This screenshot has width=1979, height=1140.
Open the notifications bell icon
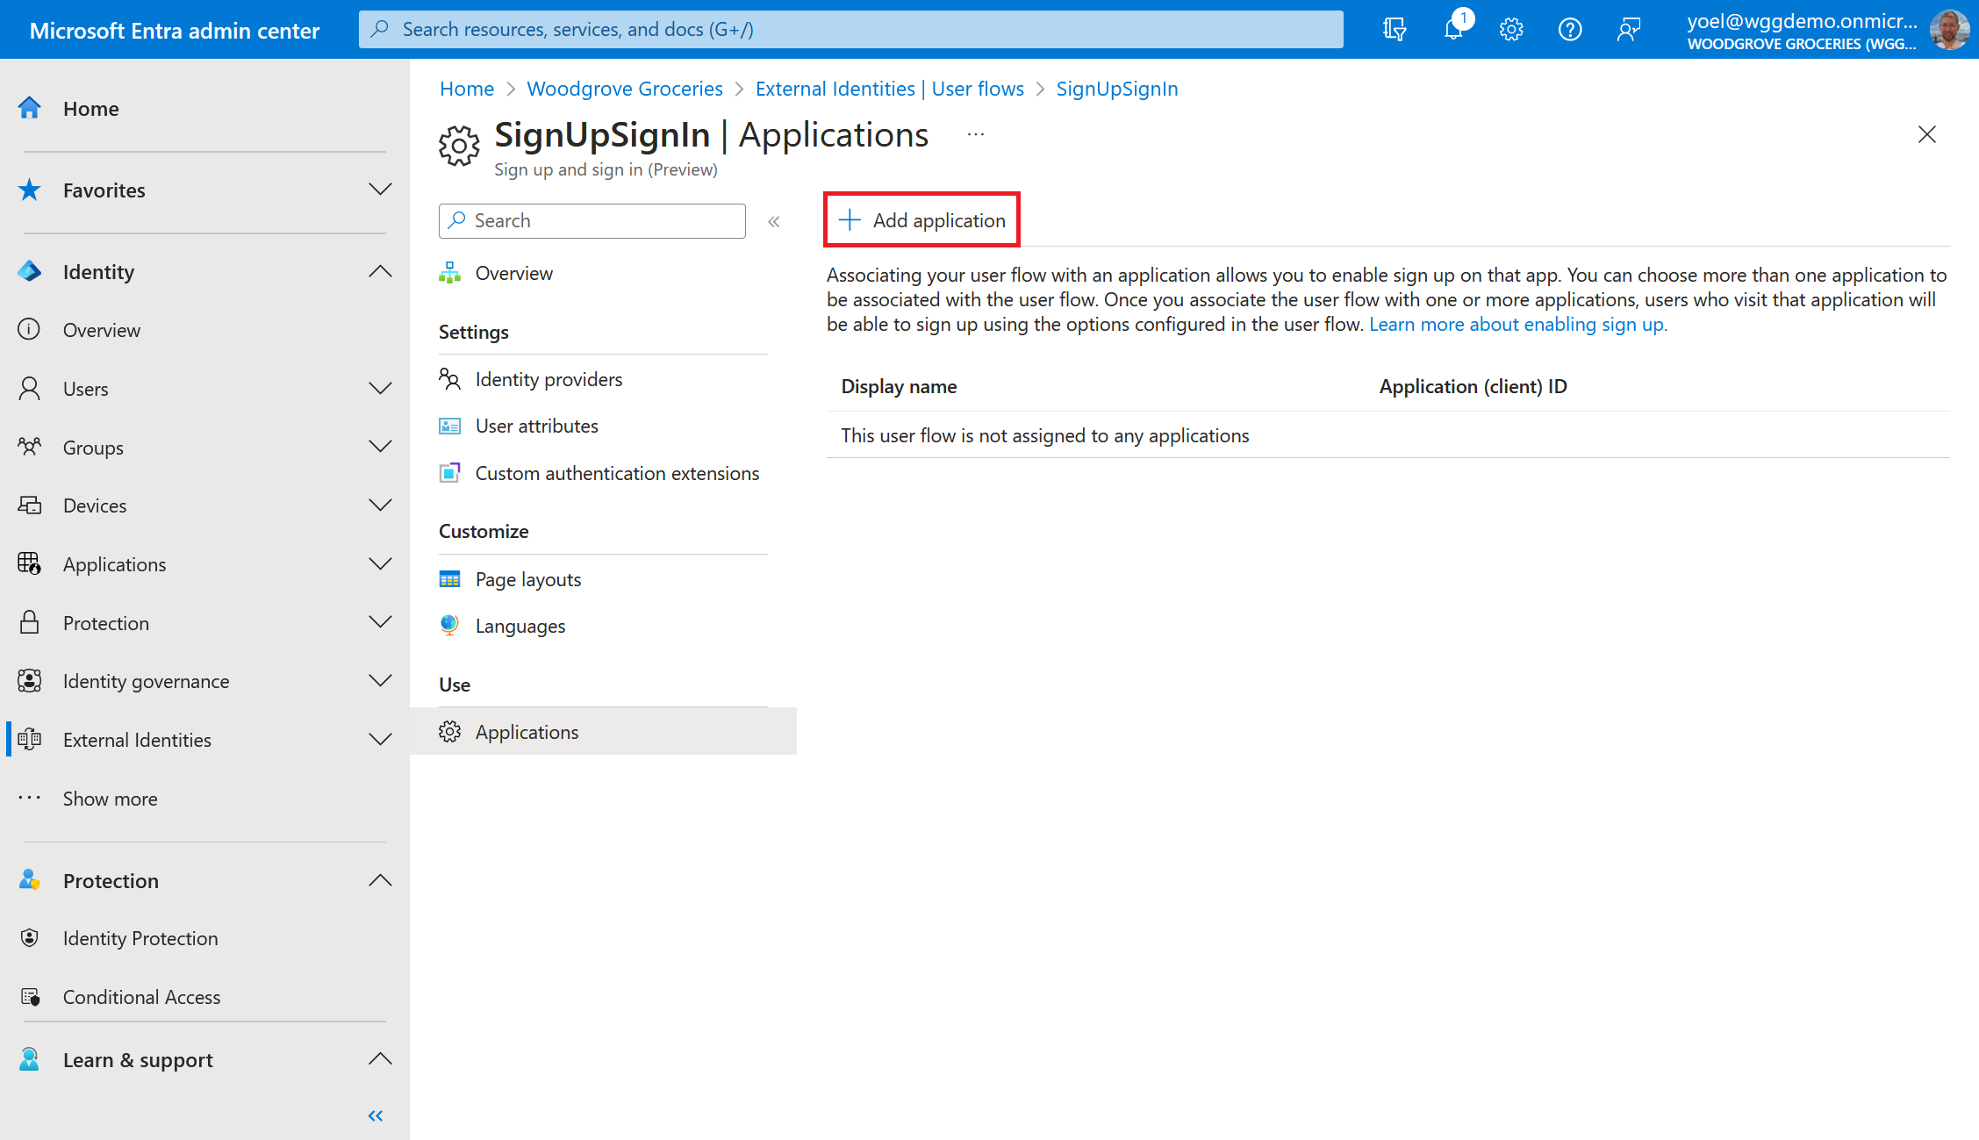point(1453,30)
